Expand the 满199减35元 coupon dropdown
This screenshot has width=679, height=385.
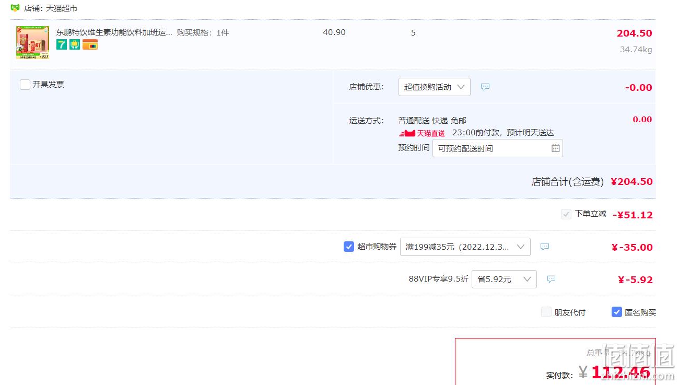click(465, 247)
